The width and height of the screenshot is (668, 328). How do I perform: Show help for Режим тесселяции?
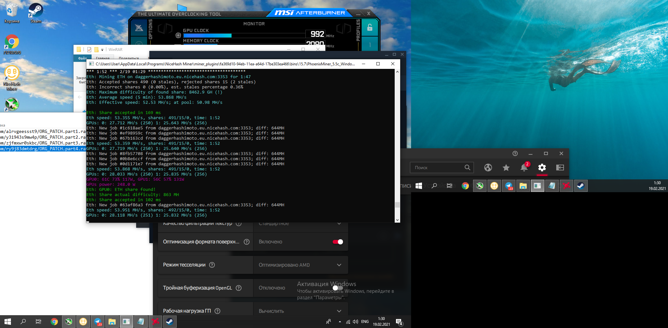point(212,265)
